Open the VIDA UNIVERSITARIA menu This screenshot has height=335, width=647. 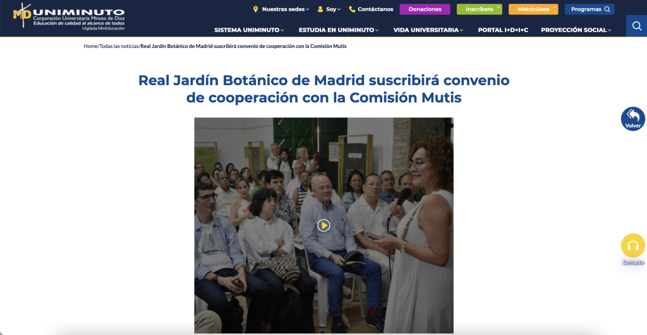(428, 30)
